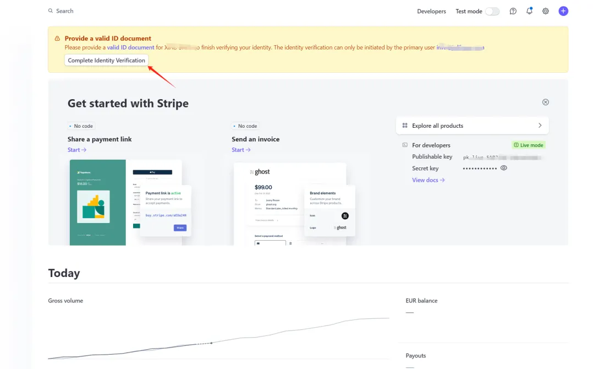The width and height of the screenshot is (594, 369).
Task: Click the Explore all products chevron
Action: [x=540, y=126]
